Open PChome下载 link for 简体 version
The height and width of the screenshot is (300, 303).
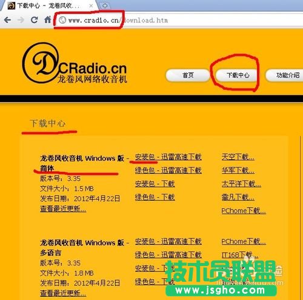[x=244, y=211]
